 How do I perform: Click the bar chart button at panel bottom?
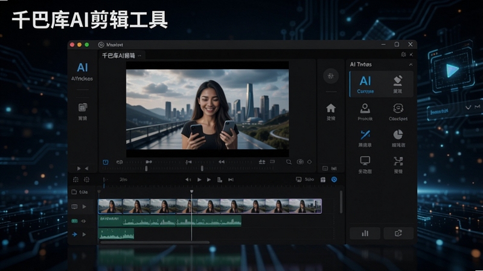(x=365, y=234)
